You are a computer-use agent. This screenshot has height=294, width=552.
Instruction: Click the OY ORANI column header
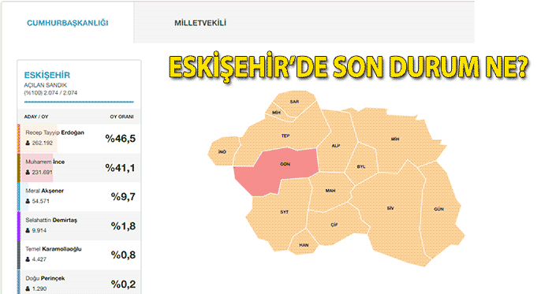(x=121, y=117)
